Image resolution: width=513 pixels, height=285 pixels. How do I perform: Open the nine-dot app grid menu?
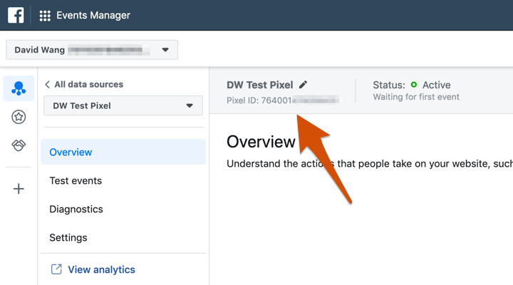click(x=45, y=16)
